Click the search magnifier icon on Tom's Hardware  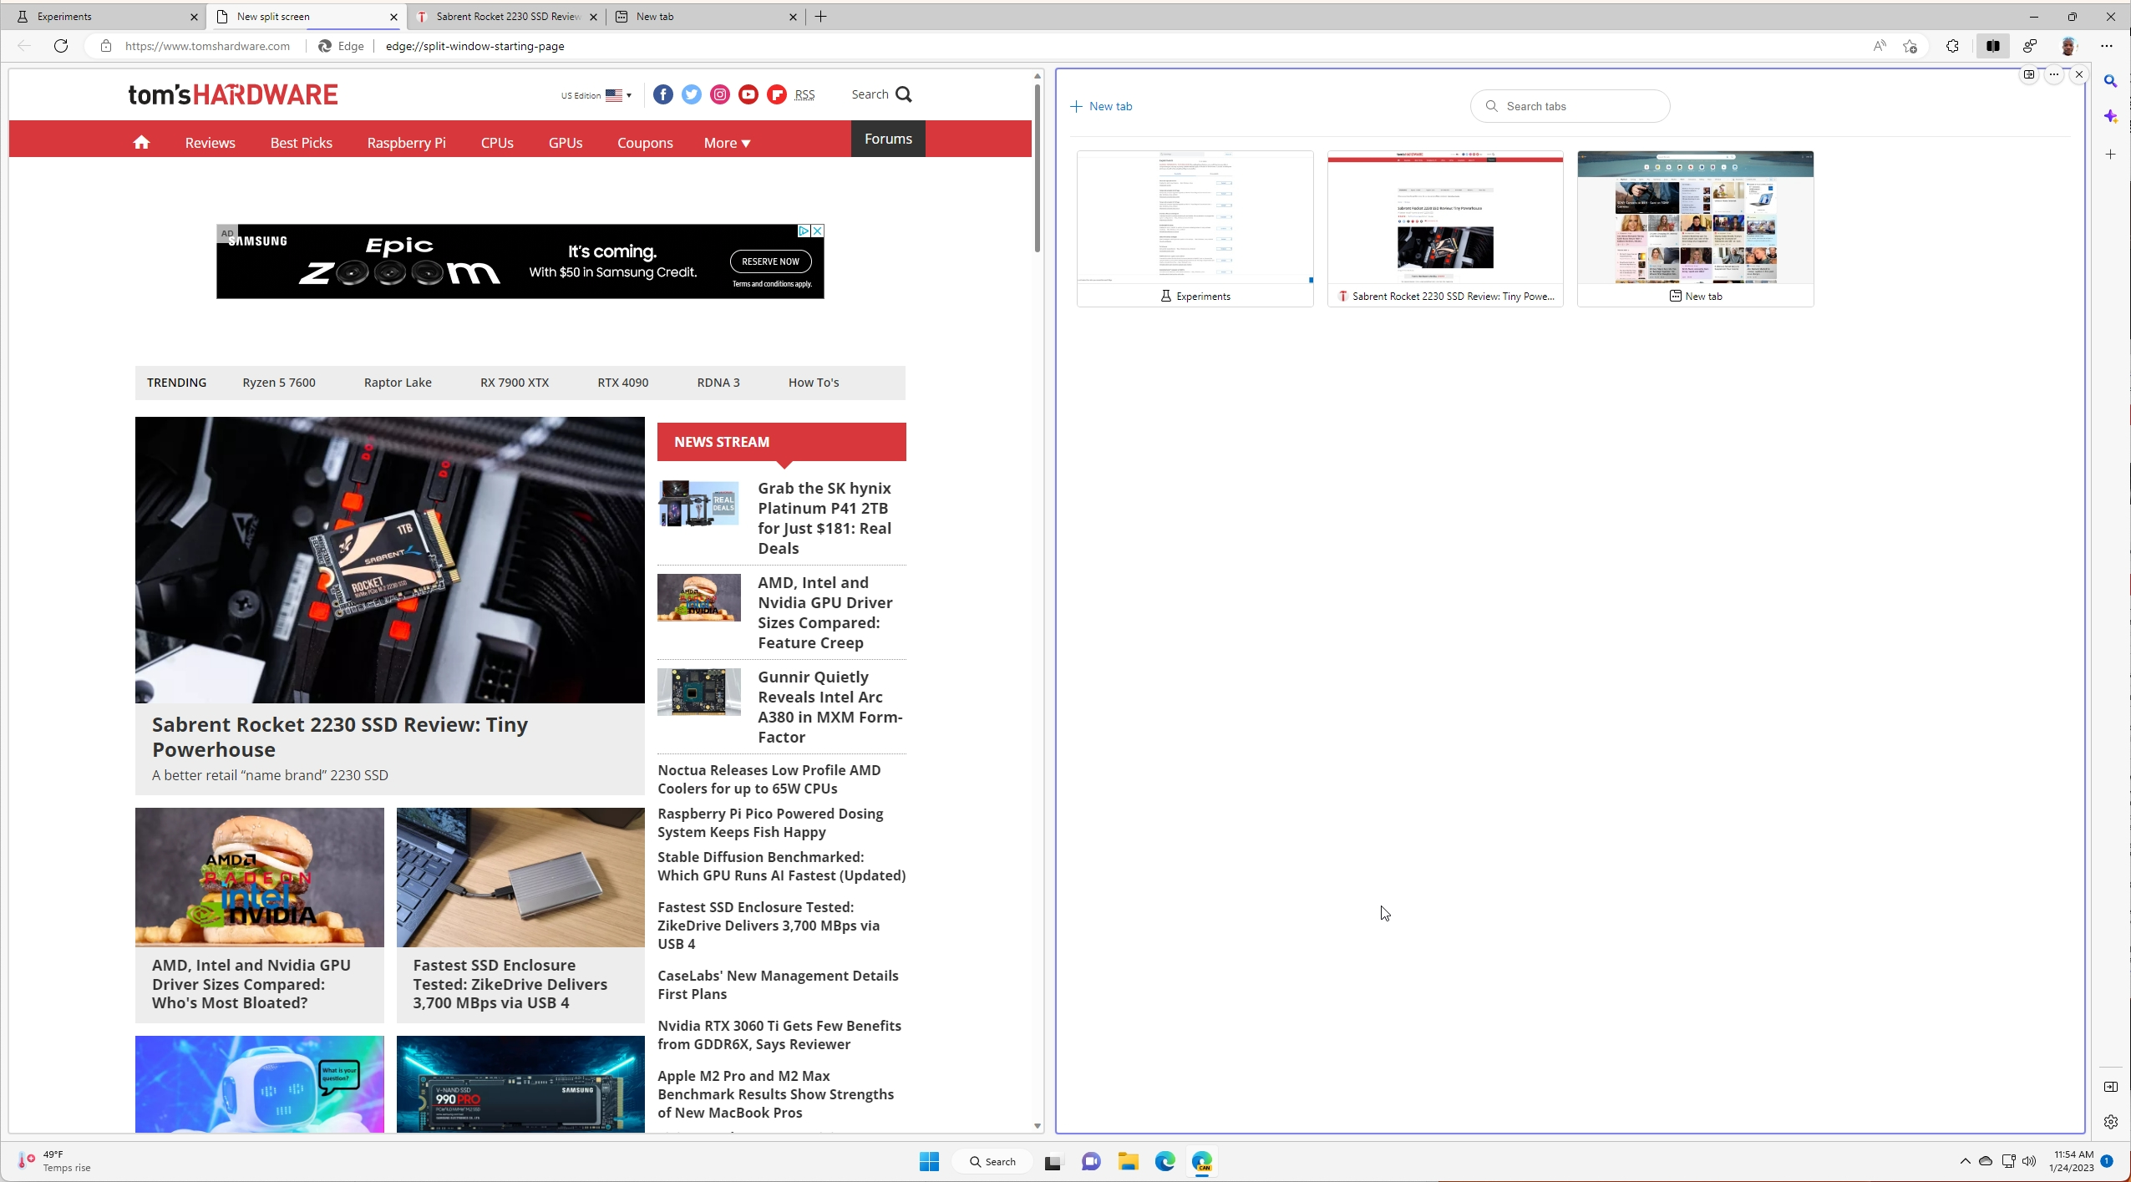[x=906, y=94]
